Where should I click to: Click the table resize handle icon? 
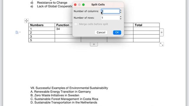point(162,44)
